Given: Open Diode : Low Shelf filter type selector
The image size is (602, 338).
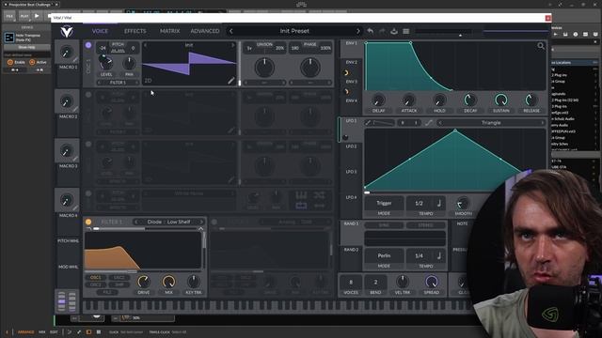Looking at the screenshot, I should coord(168,222).
